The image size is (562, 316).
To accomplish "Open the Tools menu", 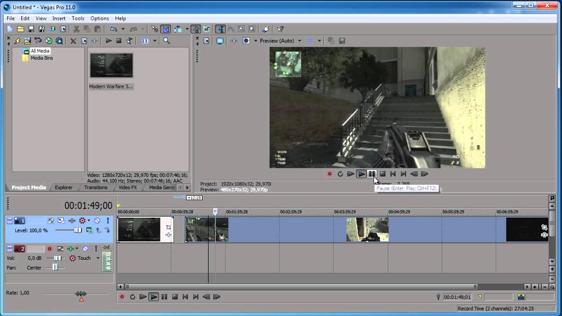I will 78,18.
